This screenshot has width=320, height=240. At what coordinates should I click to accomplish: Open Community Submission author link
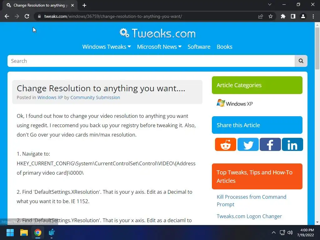(x=95, y=97)
